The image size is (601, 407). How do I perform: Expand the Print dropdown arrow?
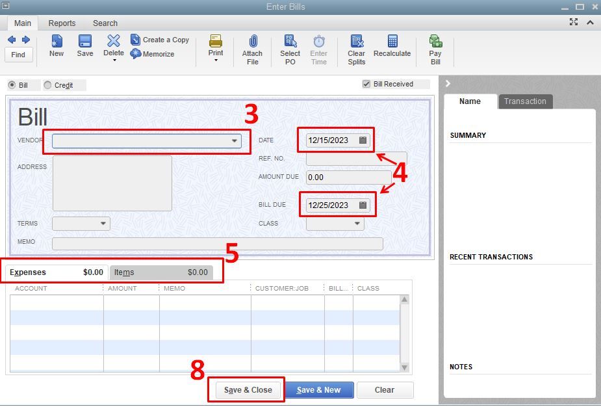click(216, 60)
